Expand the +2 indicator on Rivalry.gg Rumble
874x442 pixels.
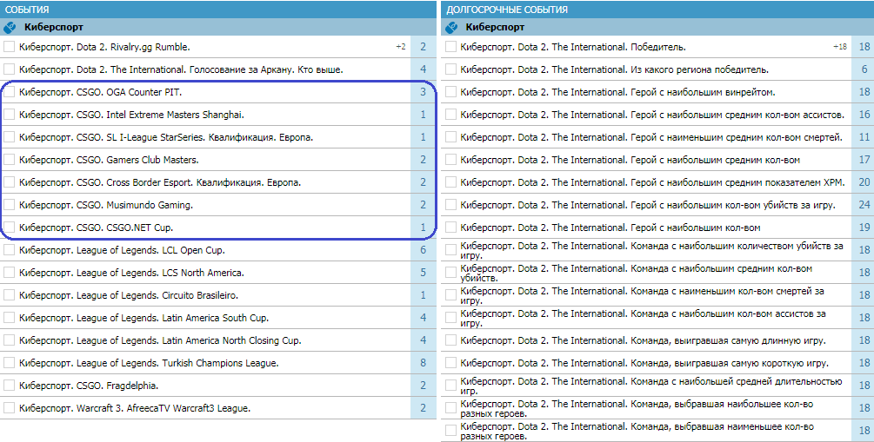tap(401, 47)
